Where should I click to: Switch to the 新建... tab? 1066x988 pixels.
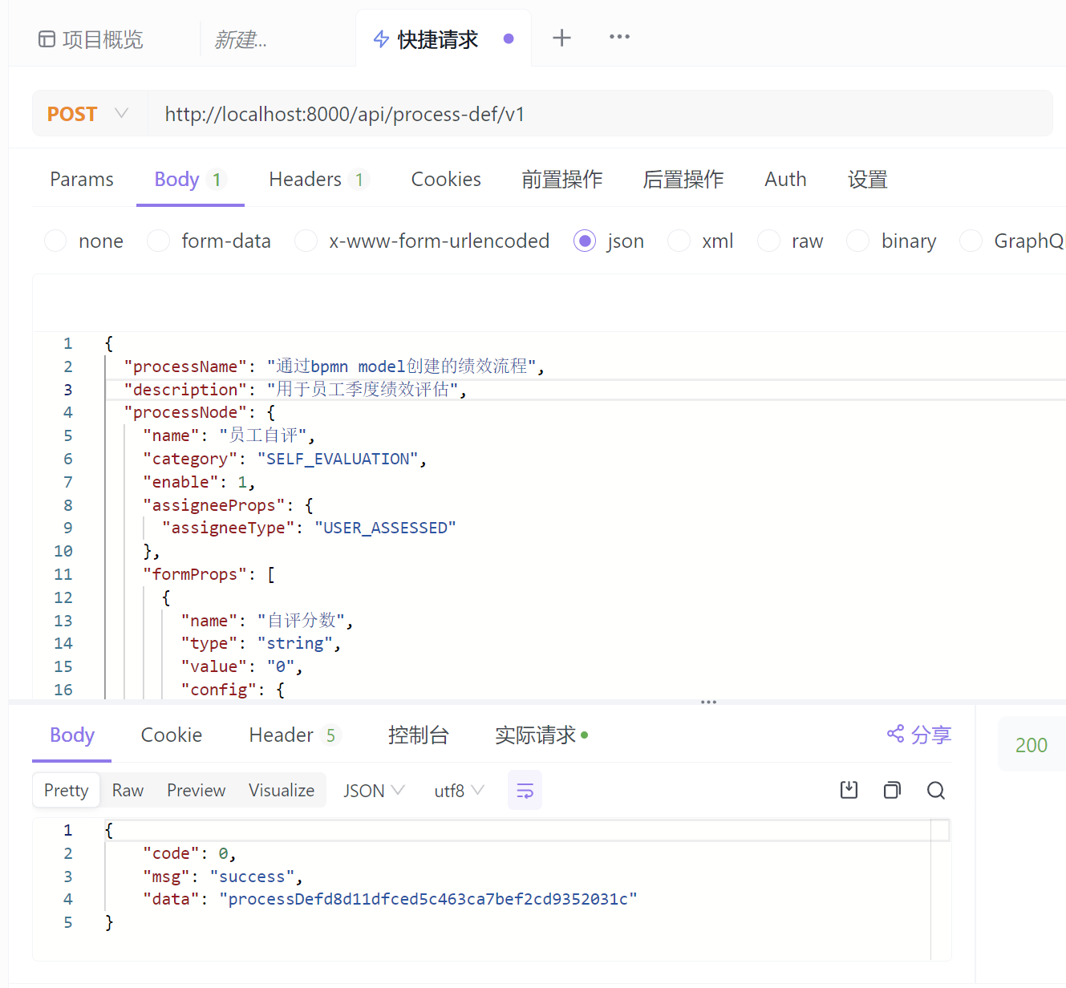[241, 39]
